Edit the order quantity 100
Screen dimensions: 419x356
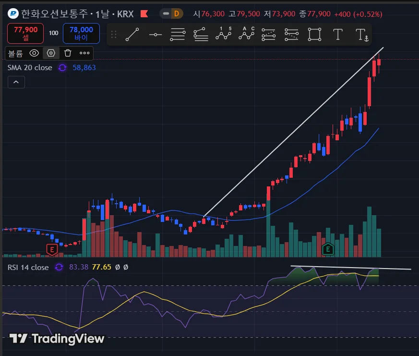pyautogui.click(x=53, y=33)
